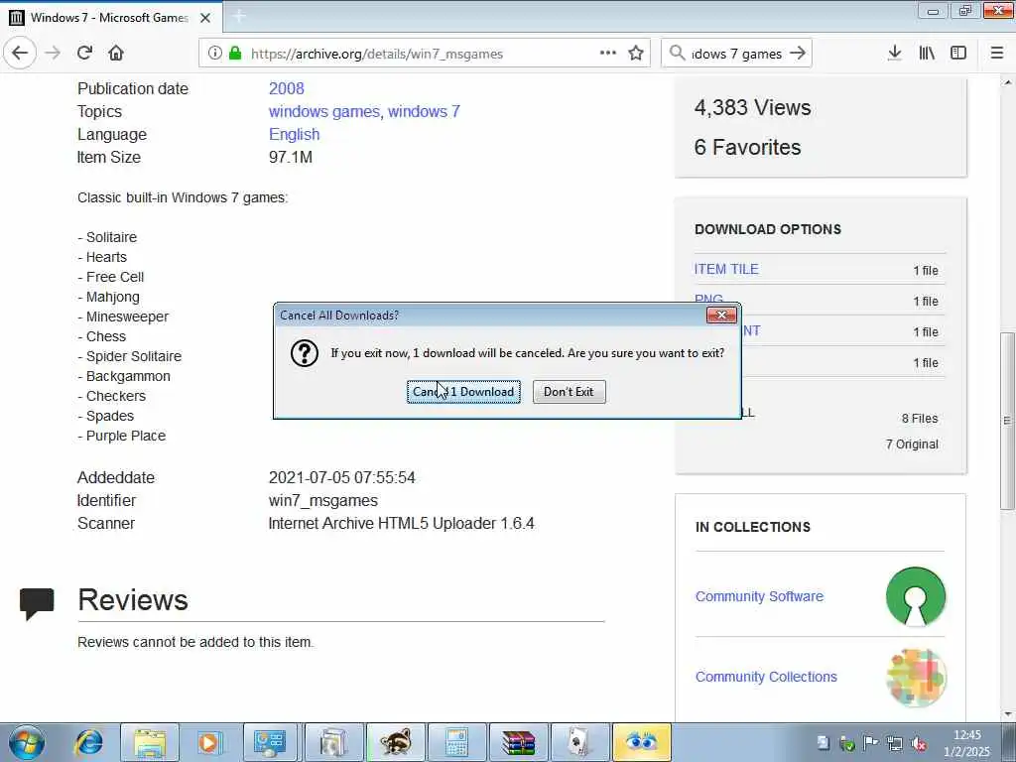Image resolution: width=1016 pixels, height=762 pixels.
Task: Click the green secure padlock icon
Action: [x=235, y=54]
